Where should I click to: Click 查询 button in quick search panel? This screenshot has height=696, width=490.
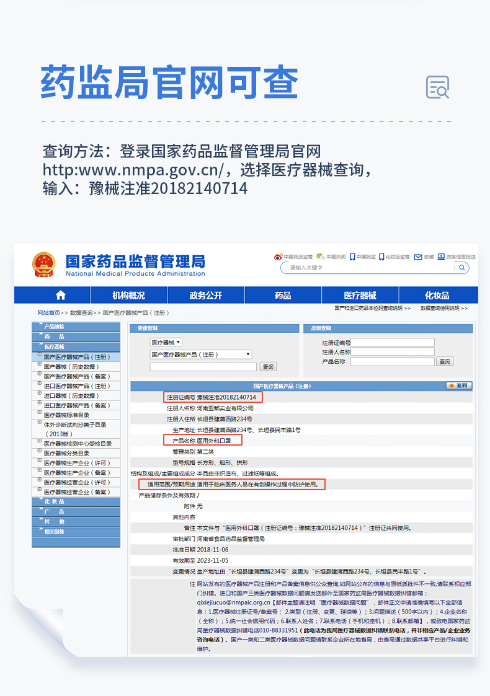click(x=268, y=367)
